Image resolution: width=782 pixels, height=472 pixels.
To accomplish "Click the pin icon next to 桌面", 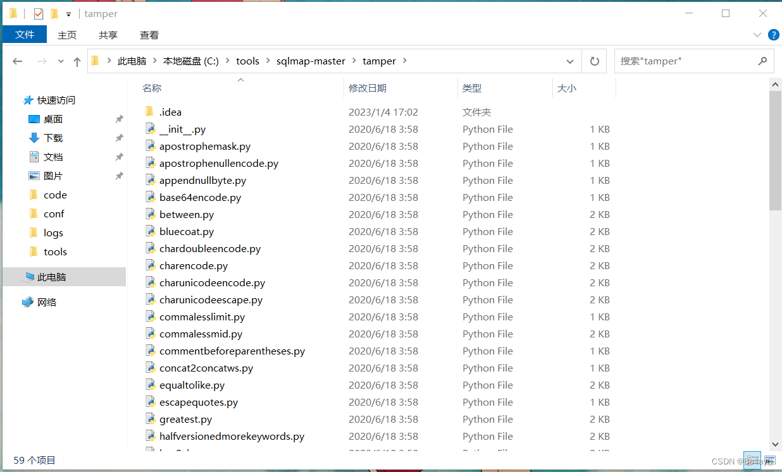I will point(119,119).
